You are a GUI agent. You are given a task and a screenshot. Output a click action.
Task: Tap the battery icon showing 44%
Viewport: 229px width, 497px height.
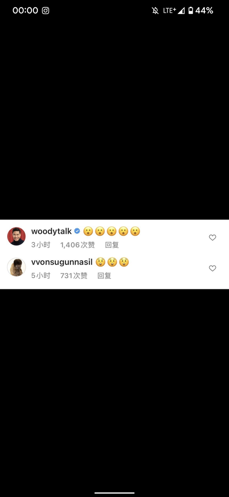[x=191, y=11]
